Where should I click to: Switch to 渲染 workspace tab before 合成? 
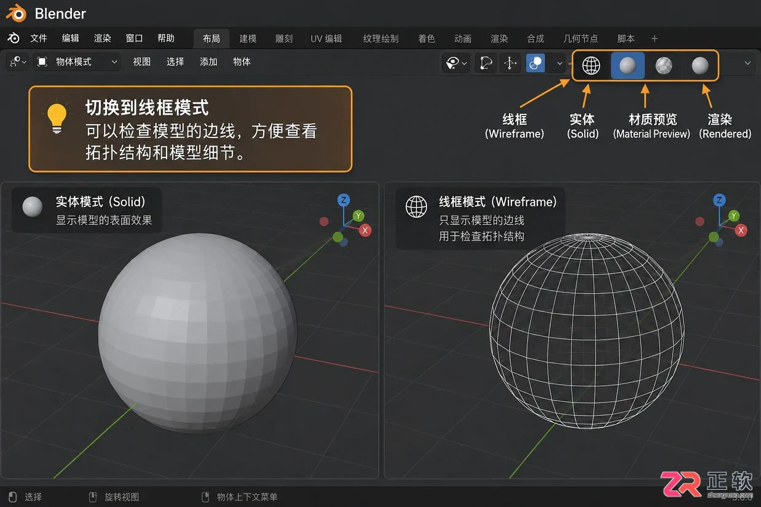coord(499,39)
